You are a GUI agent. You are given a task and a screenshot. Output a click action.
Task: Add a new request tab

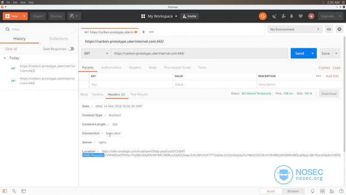point(143,32)
